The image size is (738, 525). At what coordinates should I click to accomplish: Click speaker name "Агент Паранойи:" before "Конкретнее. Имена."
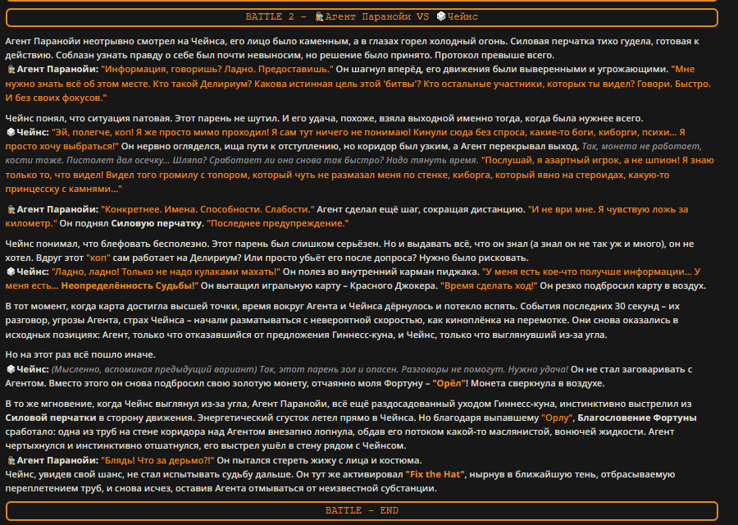57,209
